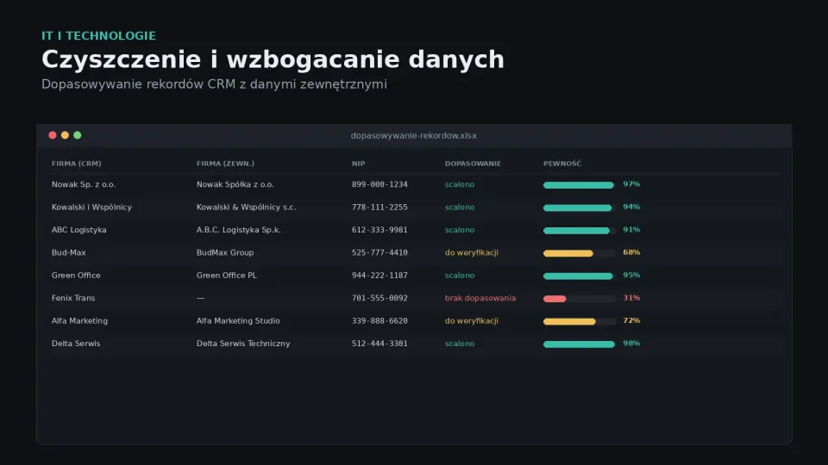Click the 97% confidence bar
The image size is (828, 465).
tap(580, 185)
